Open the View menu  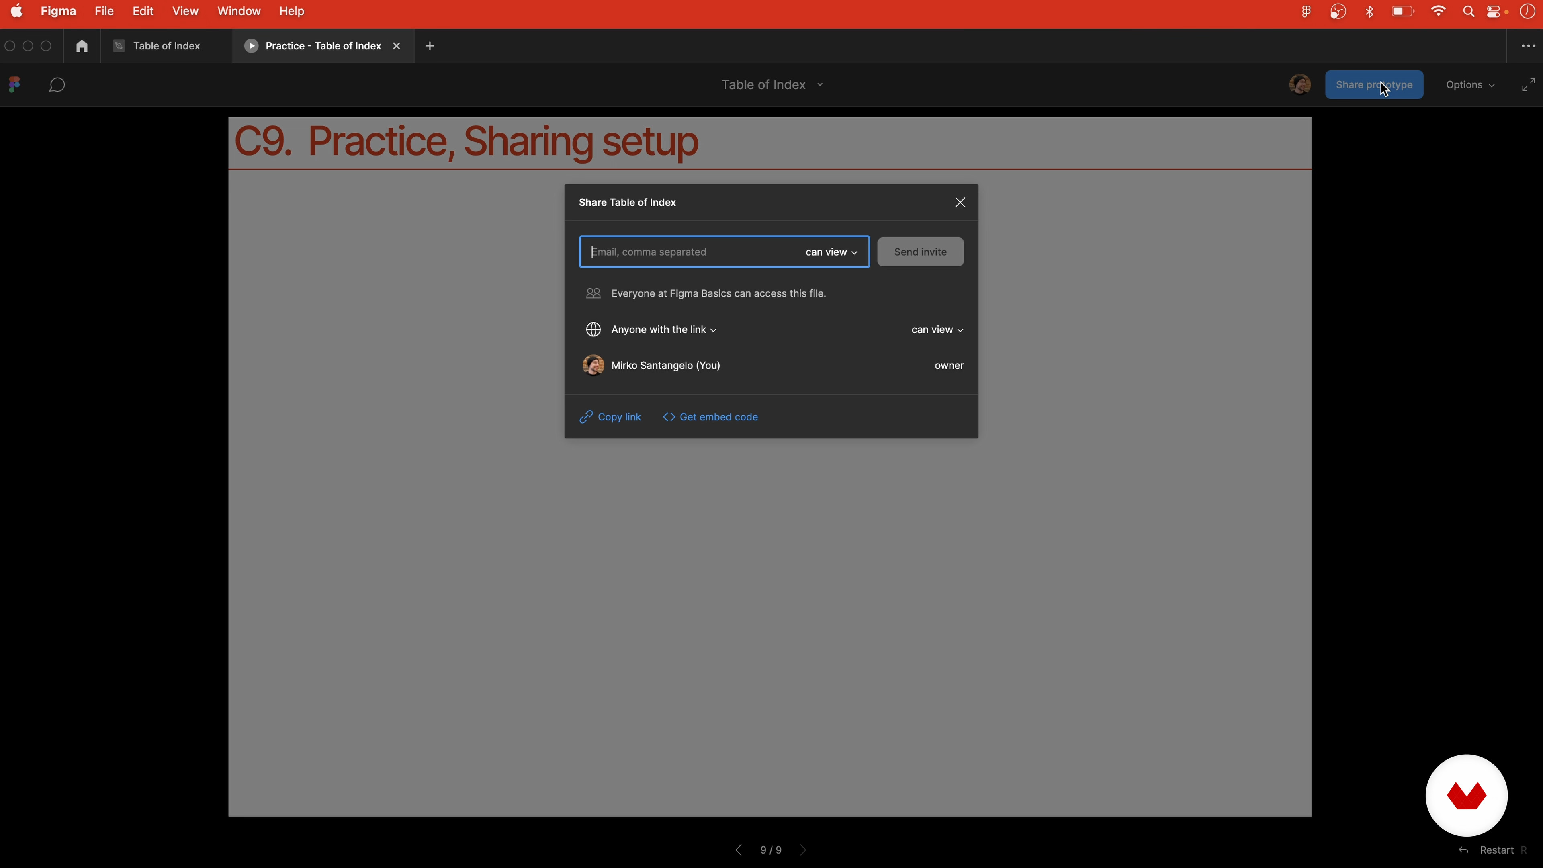tap(185, 11)
